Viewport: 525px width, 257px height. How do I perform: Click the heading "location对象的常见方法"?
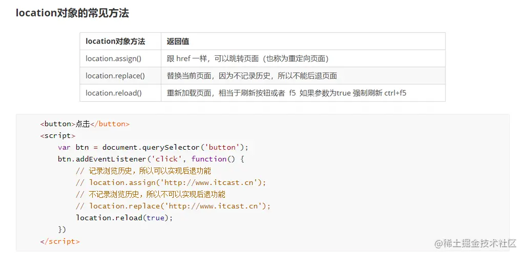[x=72, y=13]
